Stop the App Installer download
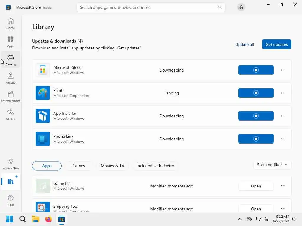The height and width of the screenshot is (226, 302). click(x=256, y=116)
